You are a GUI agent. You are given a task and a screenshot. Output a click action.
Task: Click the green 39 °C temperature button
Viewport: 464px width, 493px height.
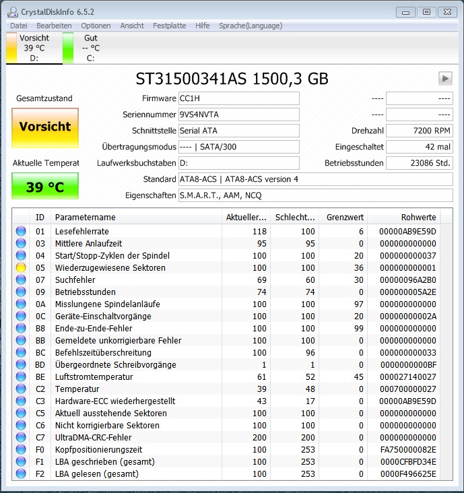pyautogui.click(x=45, y=186)
